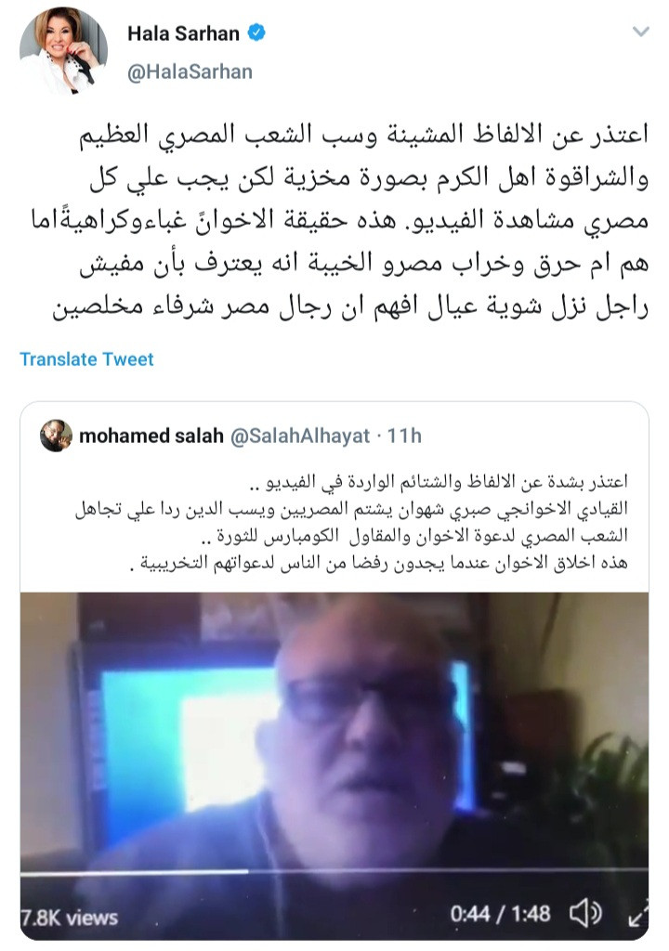This screenshot has height=951, width=669.
Task: Open the @HalaSarhan handle link
Action: pyautogui.click(x=190, y=72)
